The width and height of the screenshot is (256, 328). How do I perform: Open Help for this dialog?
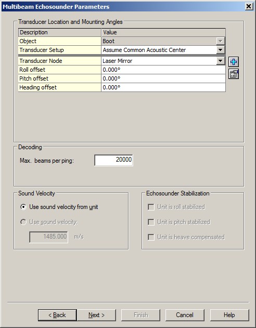(x=229, y=315)
